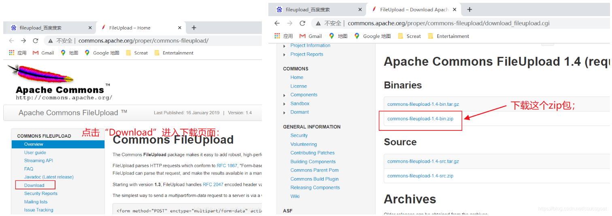Click back arrow in left browser window
The width and height of the screenshot is (612, 216).
click(11, 41)
